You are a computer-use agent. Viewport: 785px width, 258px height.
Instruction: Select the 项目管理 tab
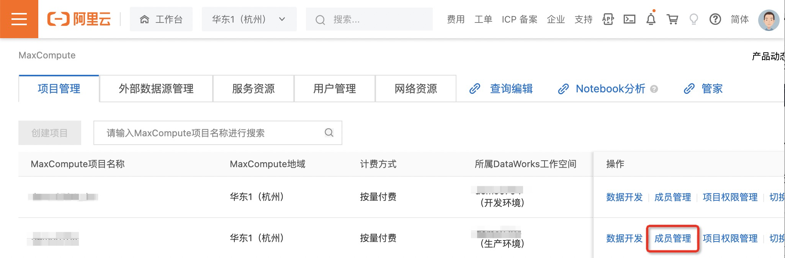[59, 89]
